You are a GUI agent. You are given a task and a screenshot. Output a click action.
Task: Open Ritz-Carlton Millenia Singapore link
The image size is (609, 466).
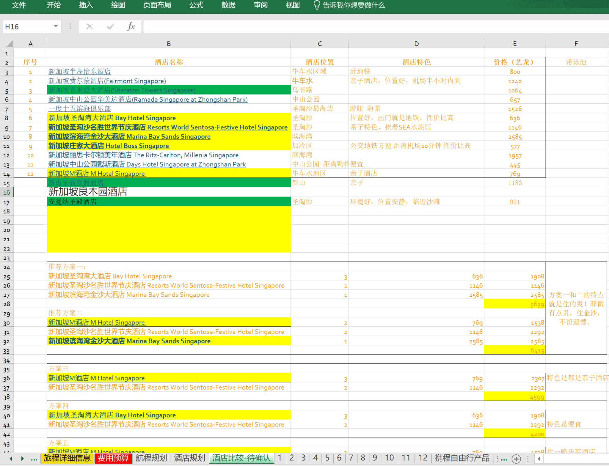(x=144, y=155)
